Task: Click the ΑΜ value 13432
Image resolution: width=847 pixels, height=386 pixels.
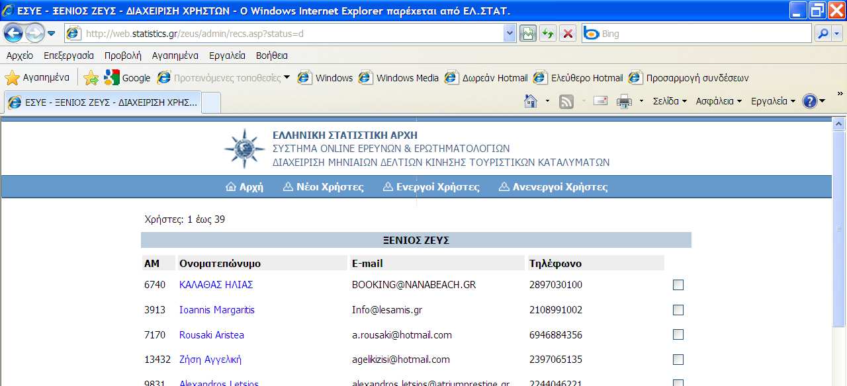Action: 156,360
